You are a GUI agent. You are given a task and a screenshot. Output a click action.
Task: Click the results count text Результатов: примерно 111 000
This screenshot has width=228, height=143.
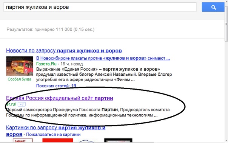51,30
